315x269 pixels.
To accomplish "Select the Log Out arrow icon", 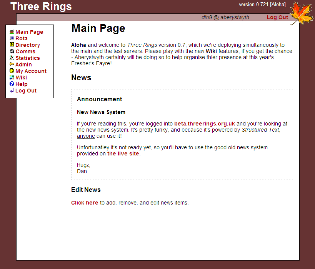I will click(x=12, y=91).
